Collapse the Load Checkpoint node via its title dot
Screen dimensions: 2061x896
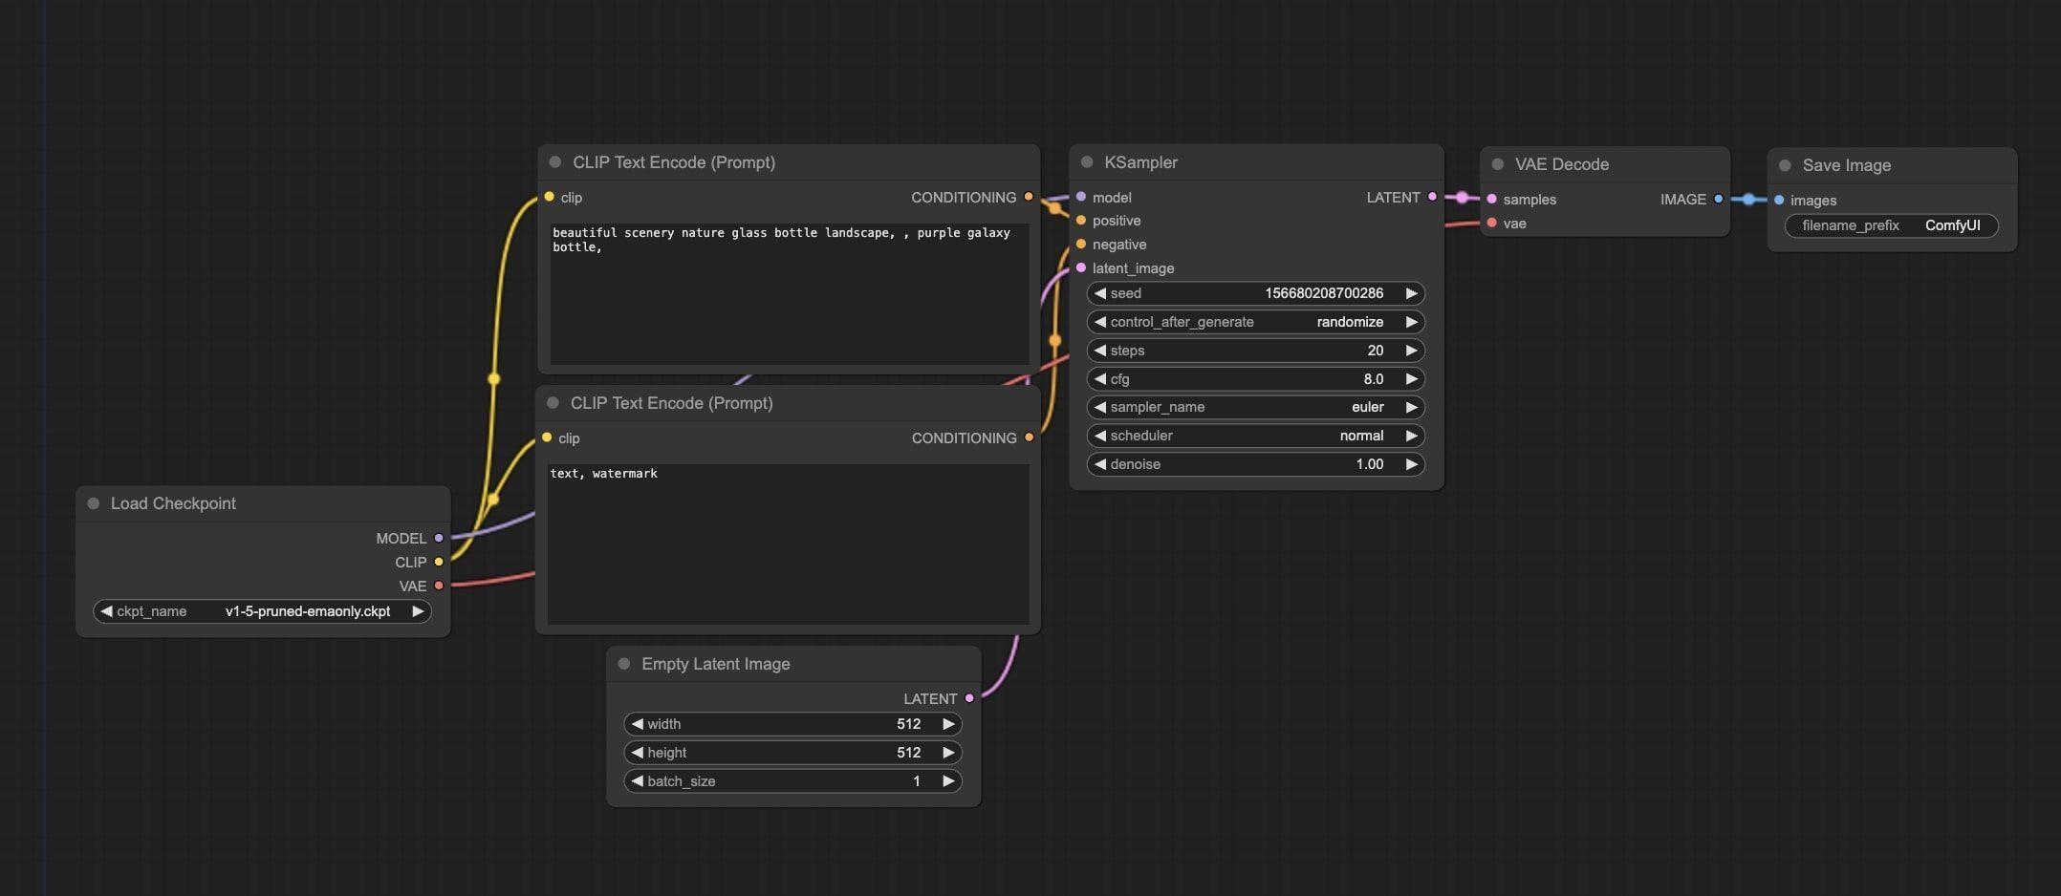pyautogui.click(x=94, y=503)
